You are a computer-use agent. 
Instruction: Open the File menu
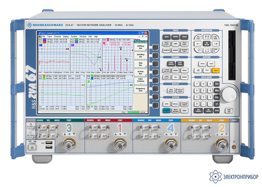pos(44,36)
